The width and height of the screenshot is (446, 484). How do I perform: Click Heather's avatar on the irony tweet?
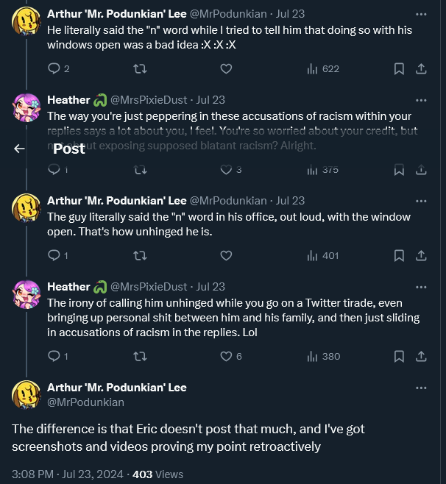pyautogui.click(x=26, y=294)
